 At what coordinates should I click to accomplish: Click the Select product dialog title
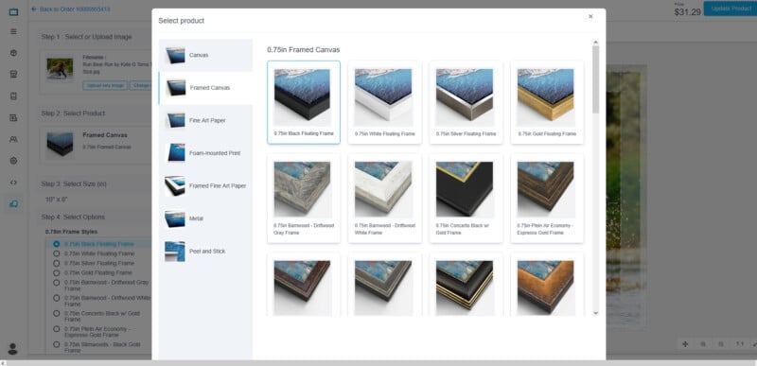pyautogui.click(x=182, y=21)
